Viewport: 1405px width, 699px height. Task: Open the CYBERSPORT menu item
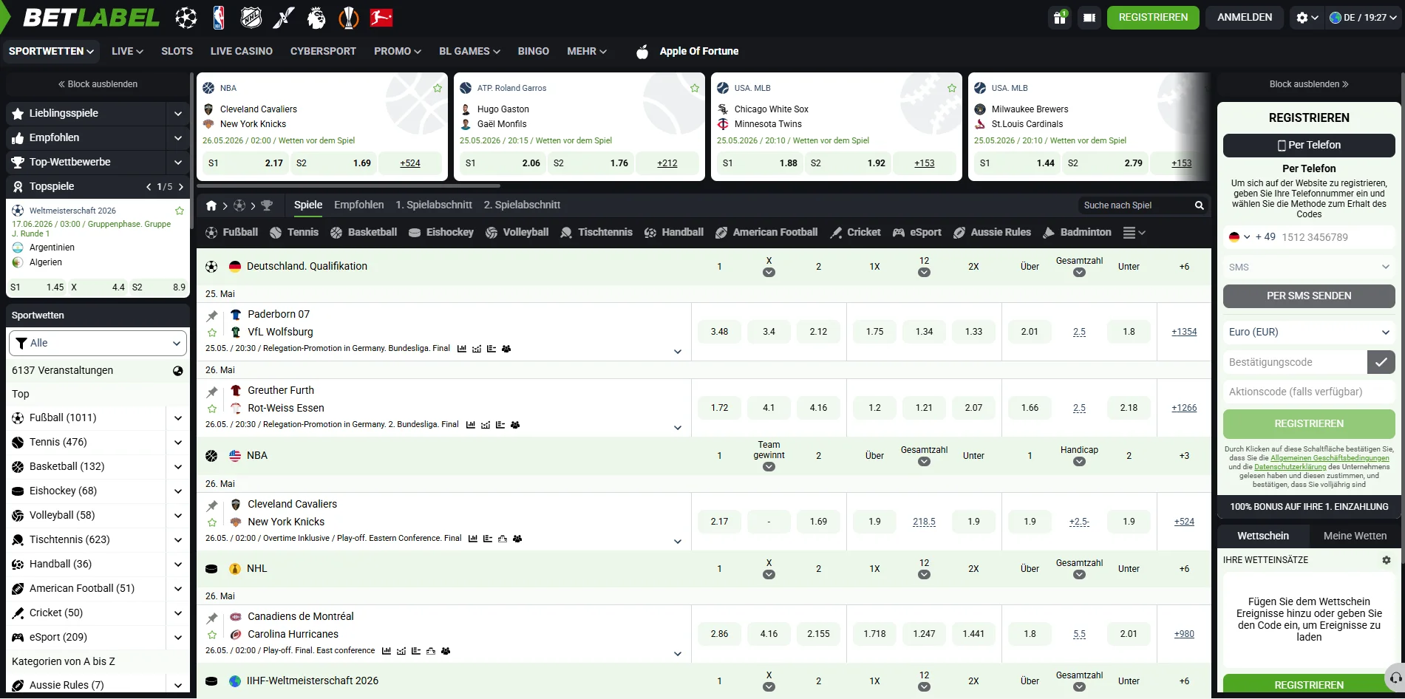pyautogui.click(x=323, y=51)
